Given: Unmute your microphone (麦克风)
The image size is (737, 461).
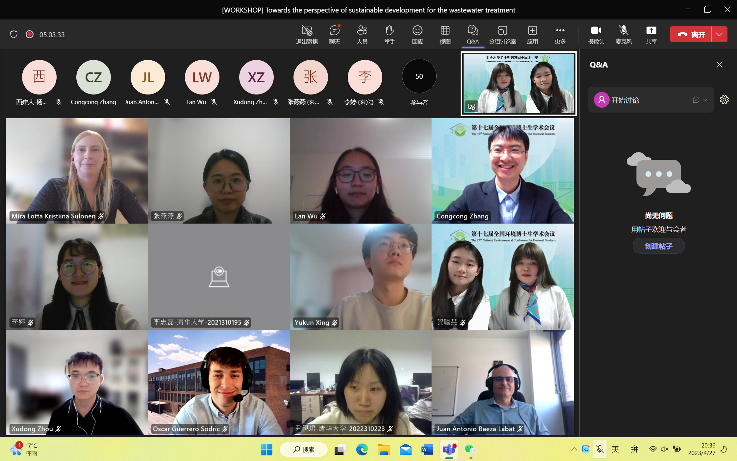Looking at the screenshot, I should point(623,34).
